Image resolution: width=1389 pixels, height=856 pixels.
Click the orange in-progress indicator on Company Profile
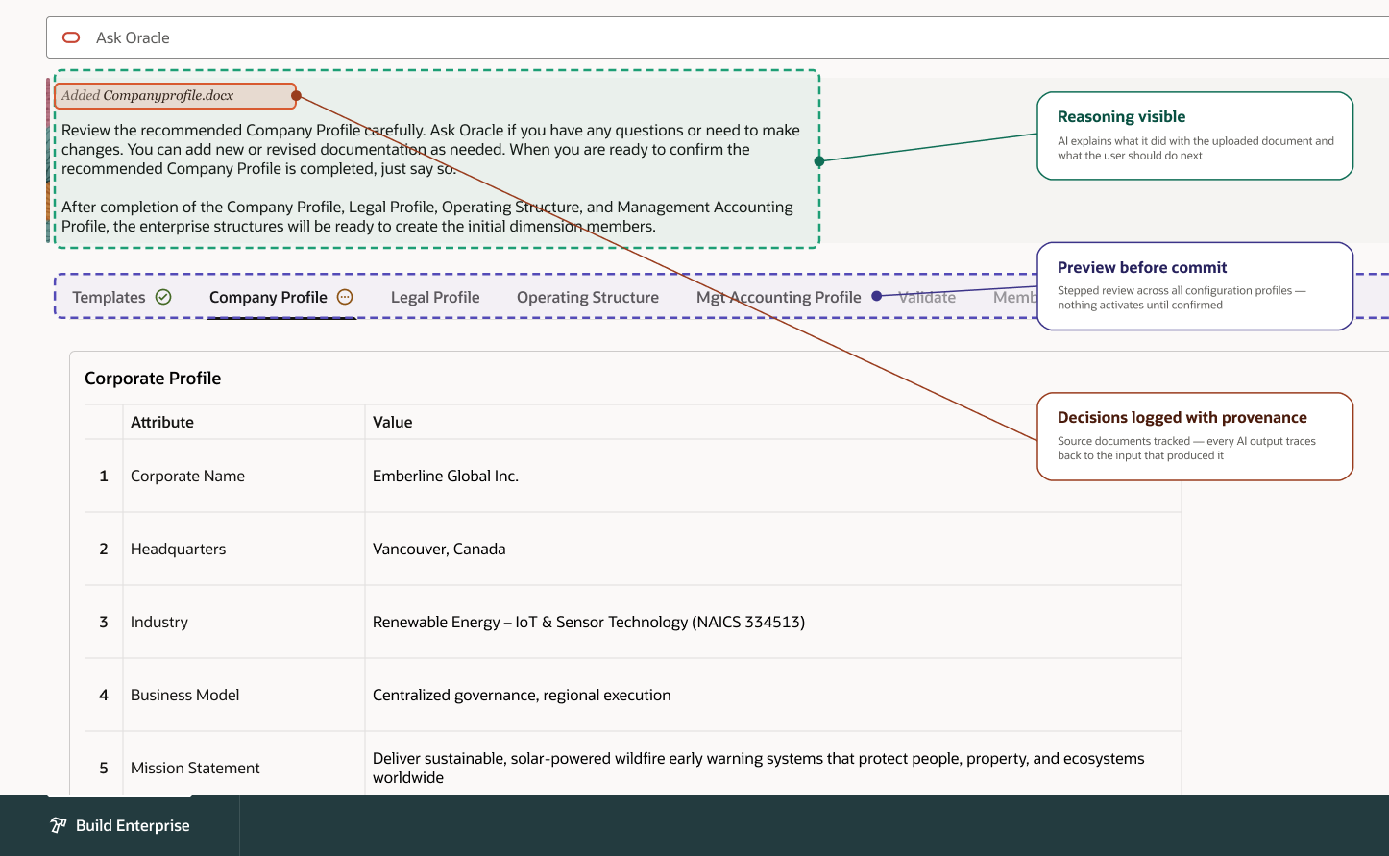(x=344, y=296)
